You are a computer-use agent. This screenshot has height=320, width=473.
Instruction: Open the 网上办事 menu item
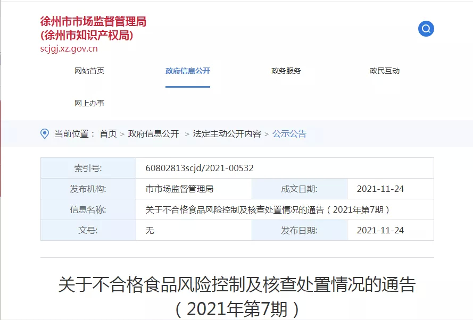tap(89, 103)
